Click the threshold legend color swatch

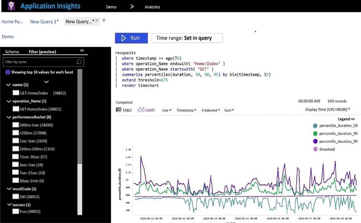pyautogui.click(x=315, y=149)
